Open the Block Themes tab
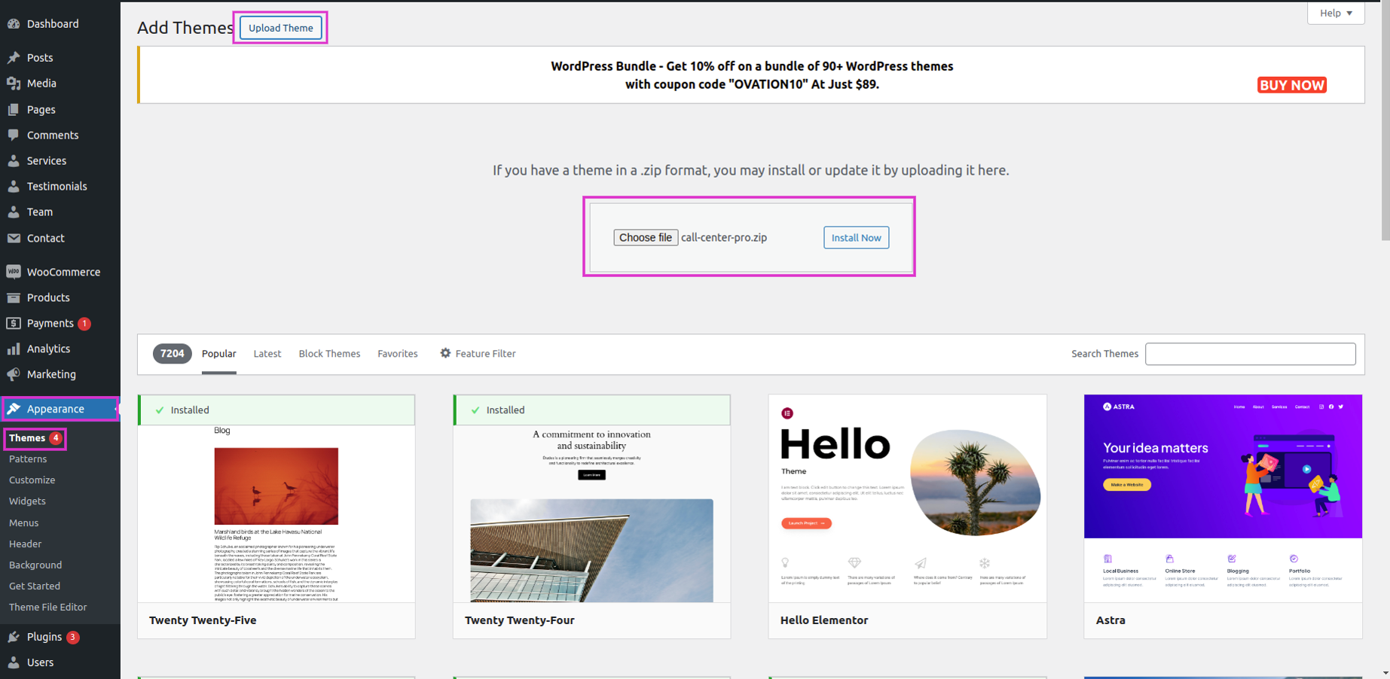This screenshot has height=679, width=1390. pyautogui.click(x=329, y=354)
